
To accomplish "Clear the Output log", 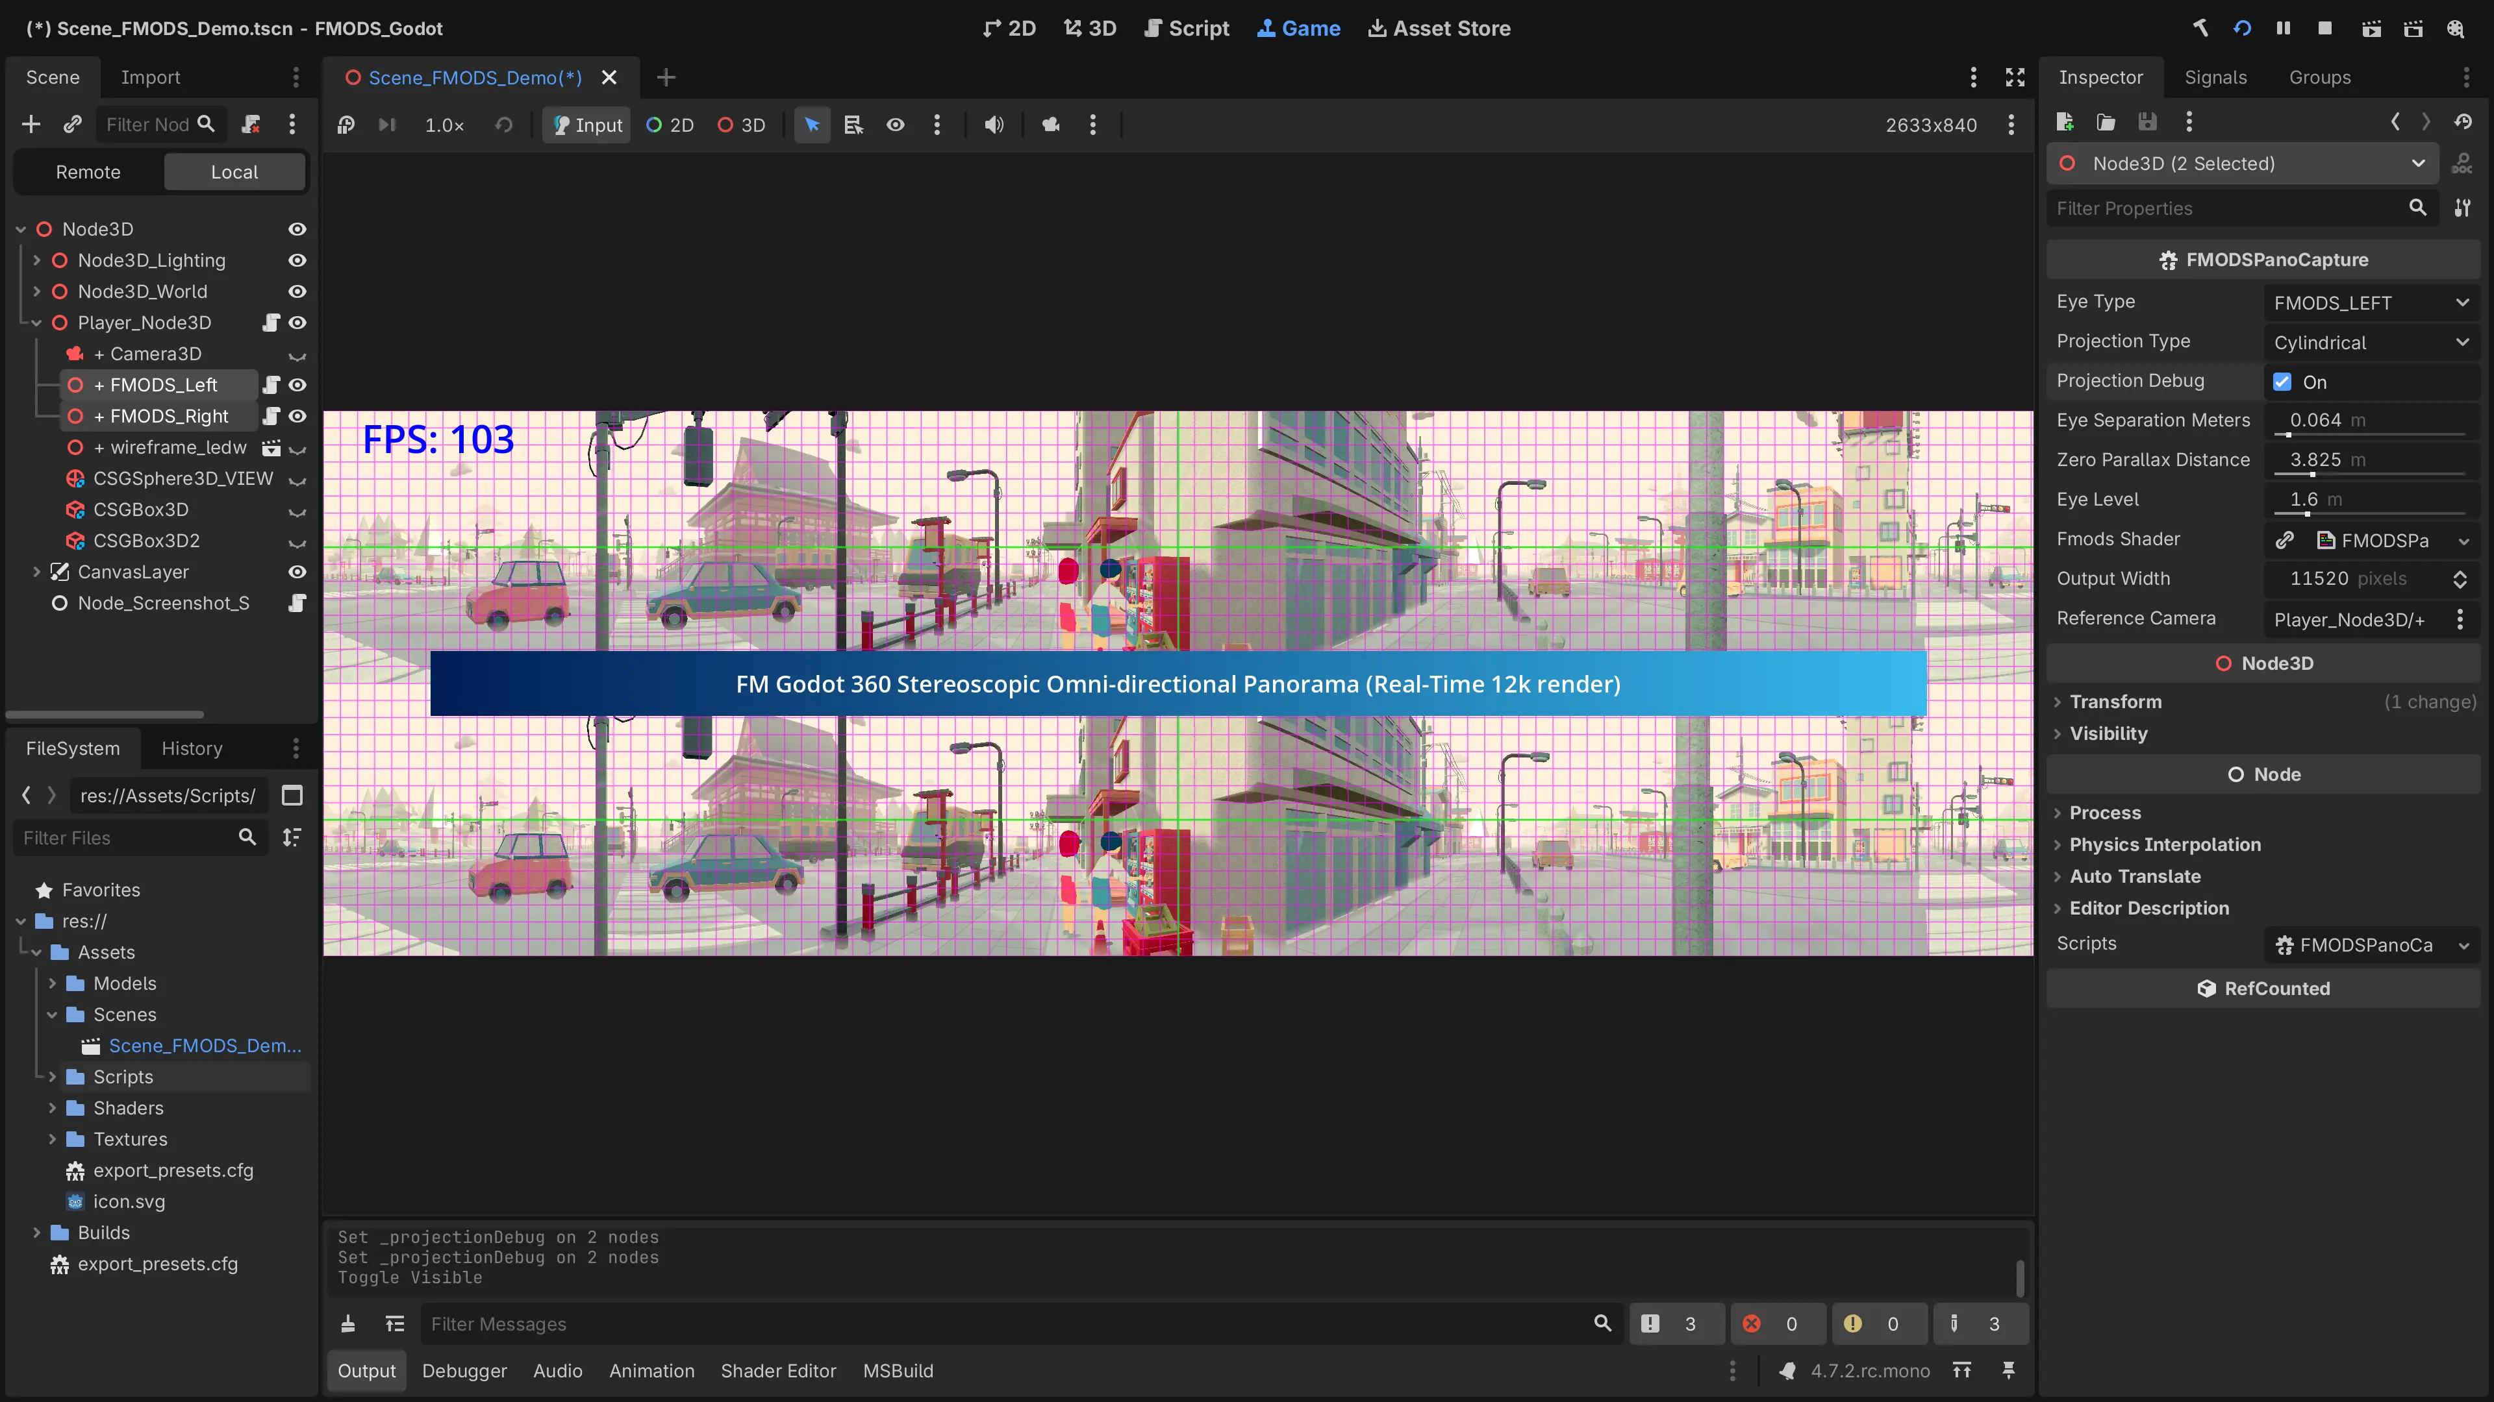I will [347, 1323].
